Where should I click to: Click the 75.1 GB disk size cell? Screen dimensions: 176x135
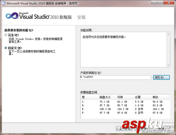pos(105,102)
